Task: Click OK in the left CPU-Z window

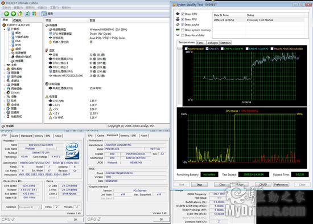Action: (x=76, y=219)
